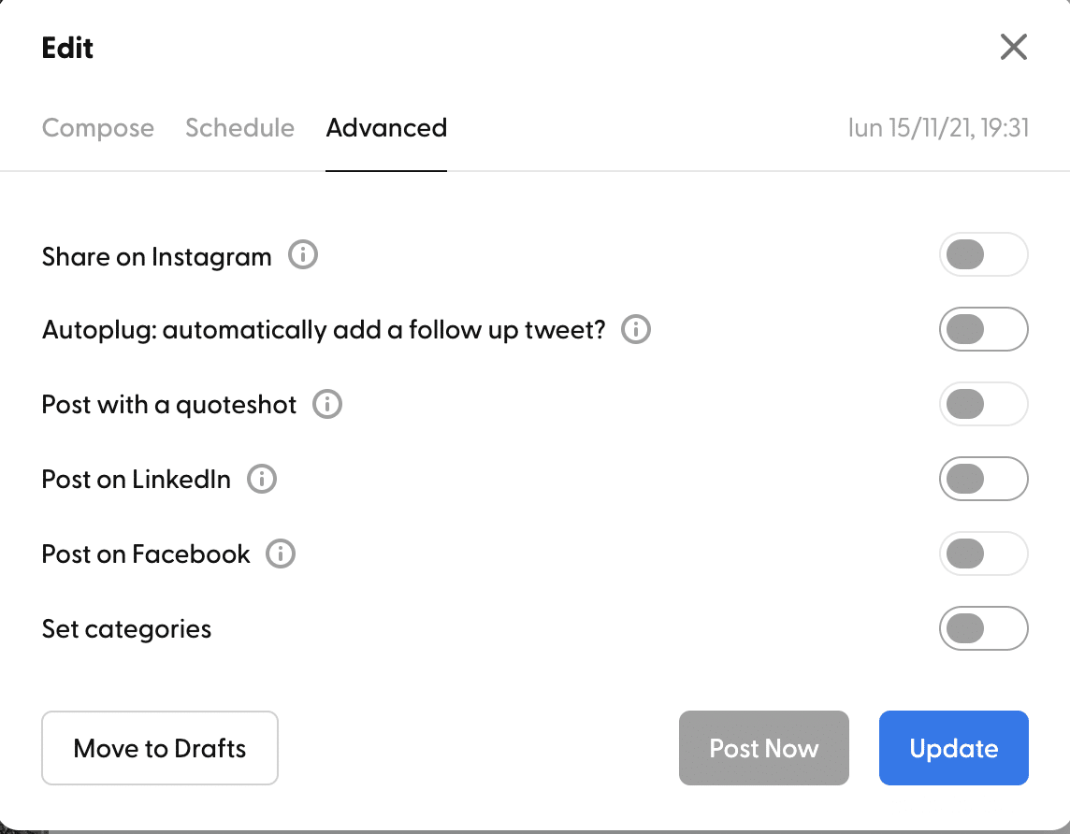Show the Autoplug follow up tweet info tooltip
The image size is (1070, 834).
(x=636, y=329)
